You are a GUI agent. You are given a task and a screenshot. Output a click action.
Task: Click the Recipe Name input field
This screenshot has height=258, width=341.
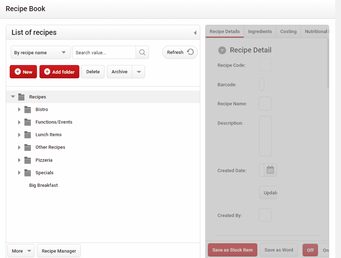click(x=265, y=103)
